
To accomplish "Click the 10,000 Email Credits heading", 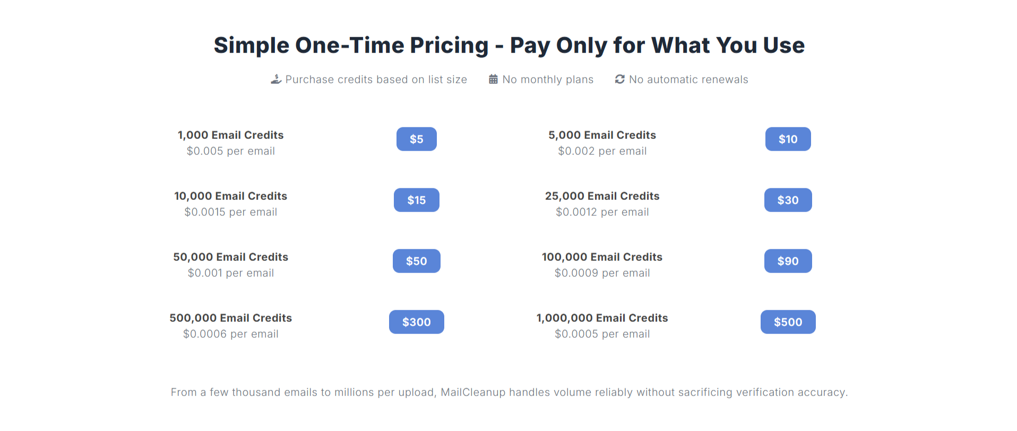I will tap(230, 196).
